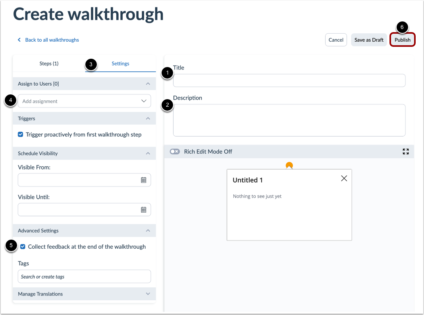
Task: Select the Settings tab
Action: pos(120,63)
